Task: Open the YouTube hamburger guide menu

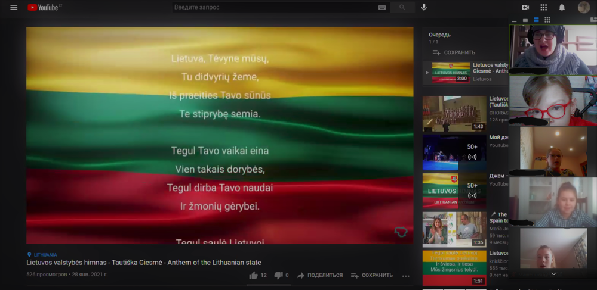Action: coord(14,7)
